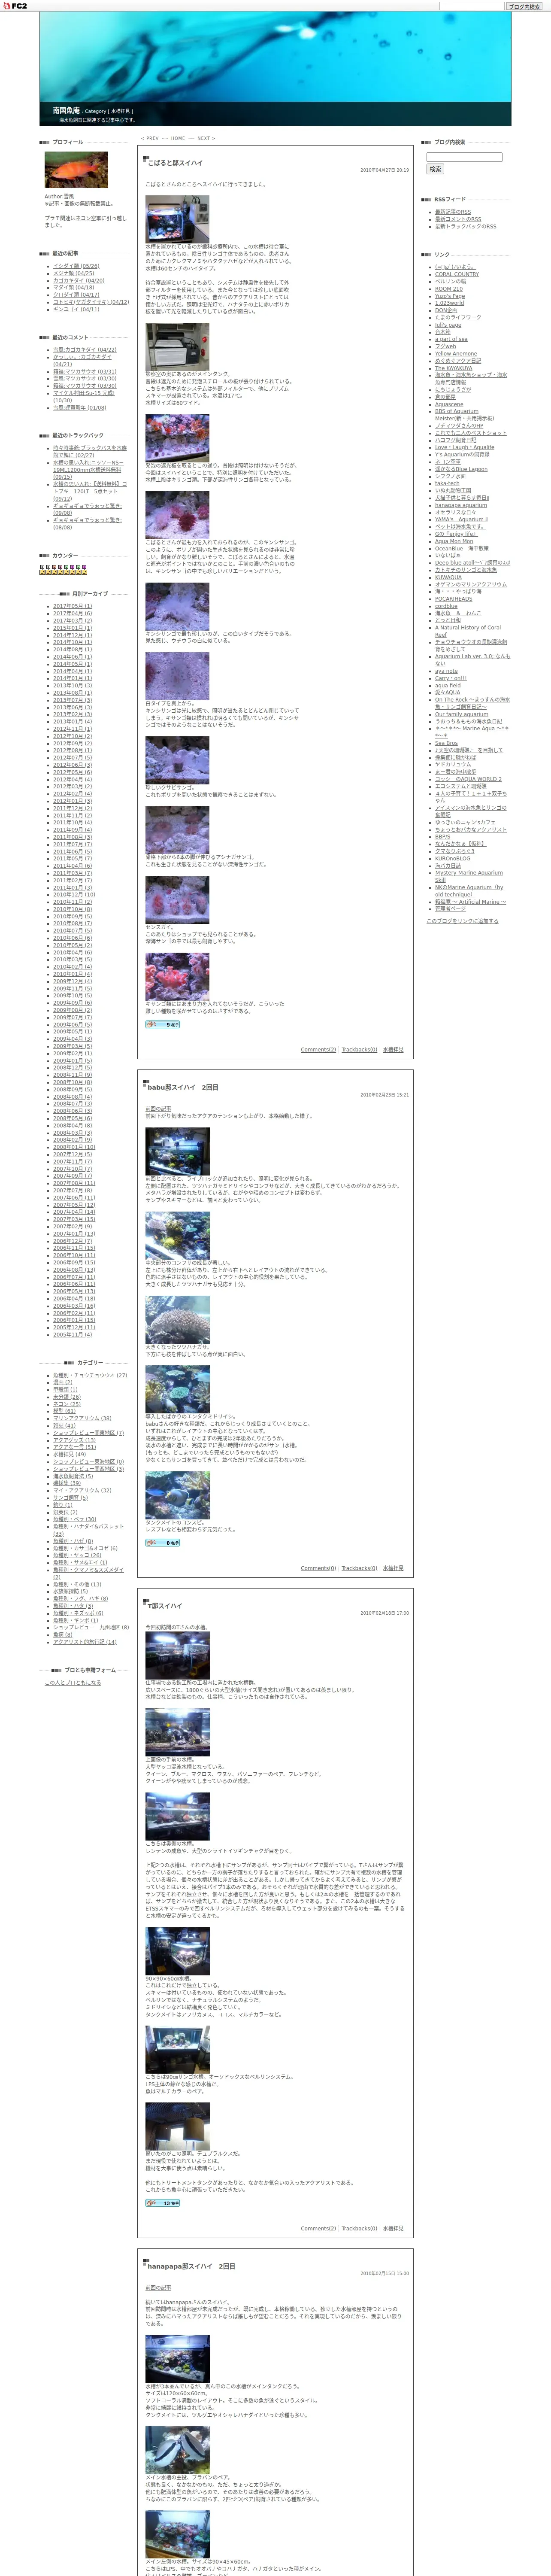This screenshot has height=2576, width=551.
Task: Open the FC2 logo in the top bar
Action: coord(15,6)
